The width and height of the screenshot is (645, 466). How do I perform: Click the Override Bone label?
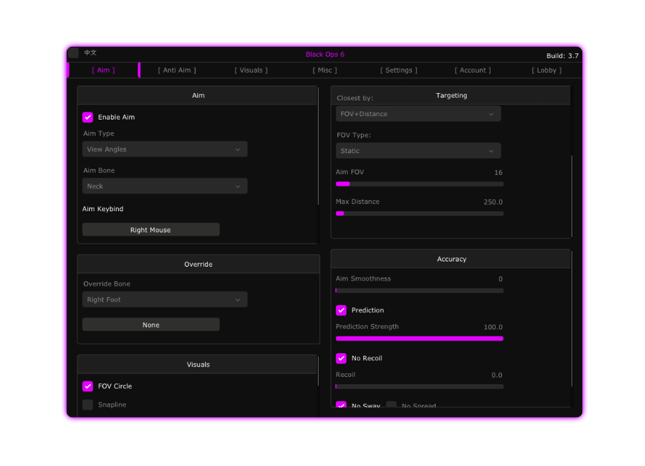(x=106, y=284)
